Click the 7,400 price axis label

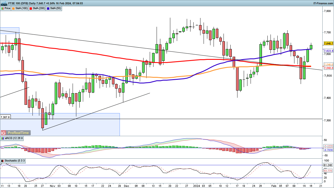[x=327, y=98]
